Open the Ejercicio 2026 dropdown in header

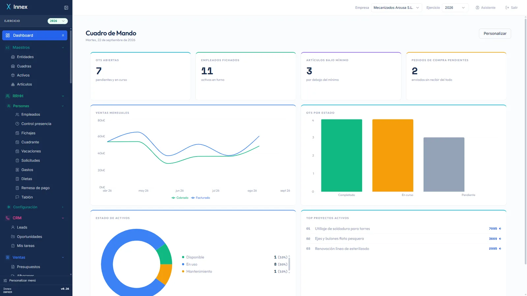point(455,8)
